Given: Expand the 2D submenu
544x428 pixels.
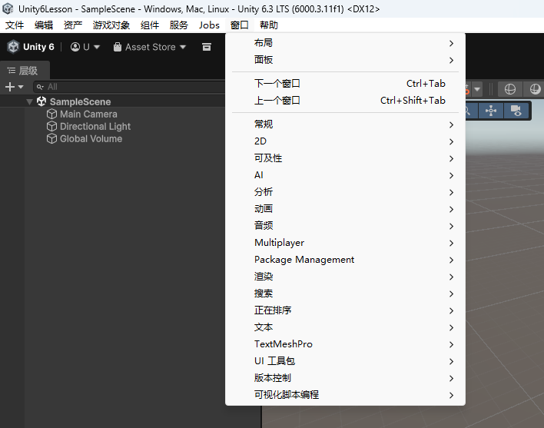Looking at the screenshot, I should click(345, 141).
